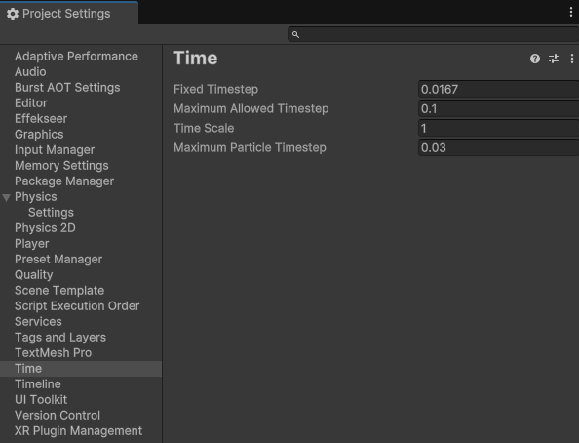Open the Time panel's three-dot context menu

571,59
